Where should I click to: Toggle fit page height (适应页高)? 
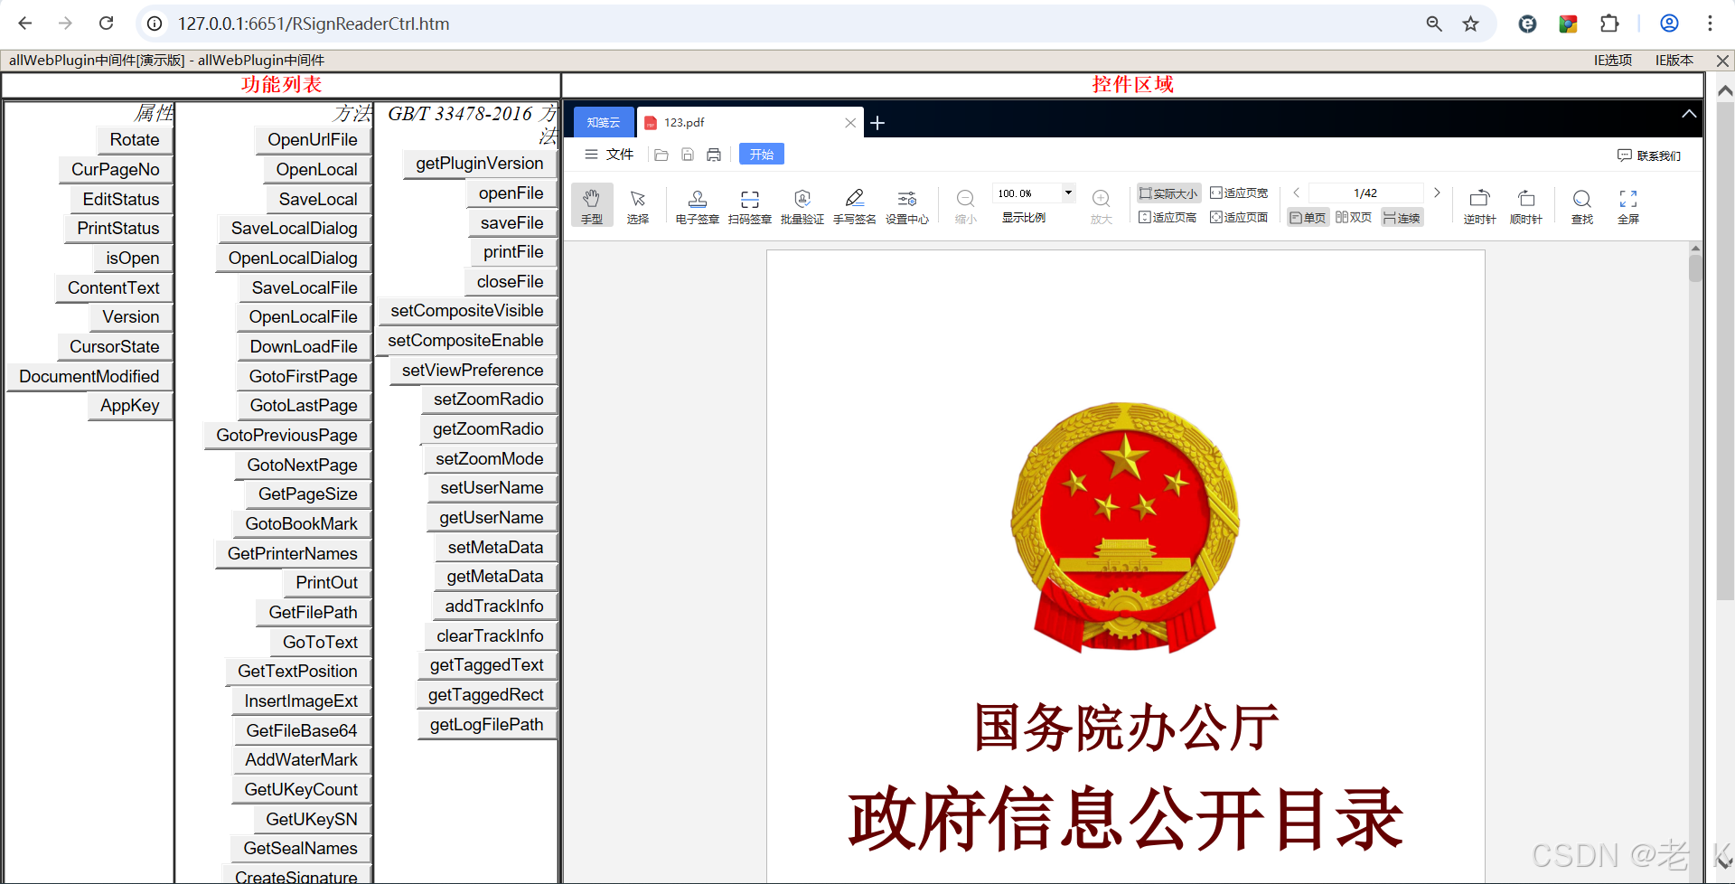pyautogui.click(x=1168, y=217)
